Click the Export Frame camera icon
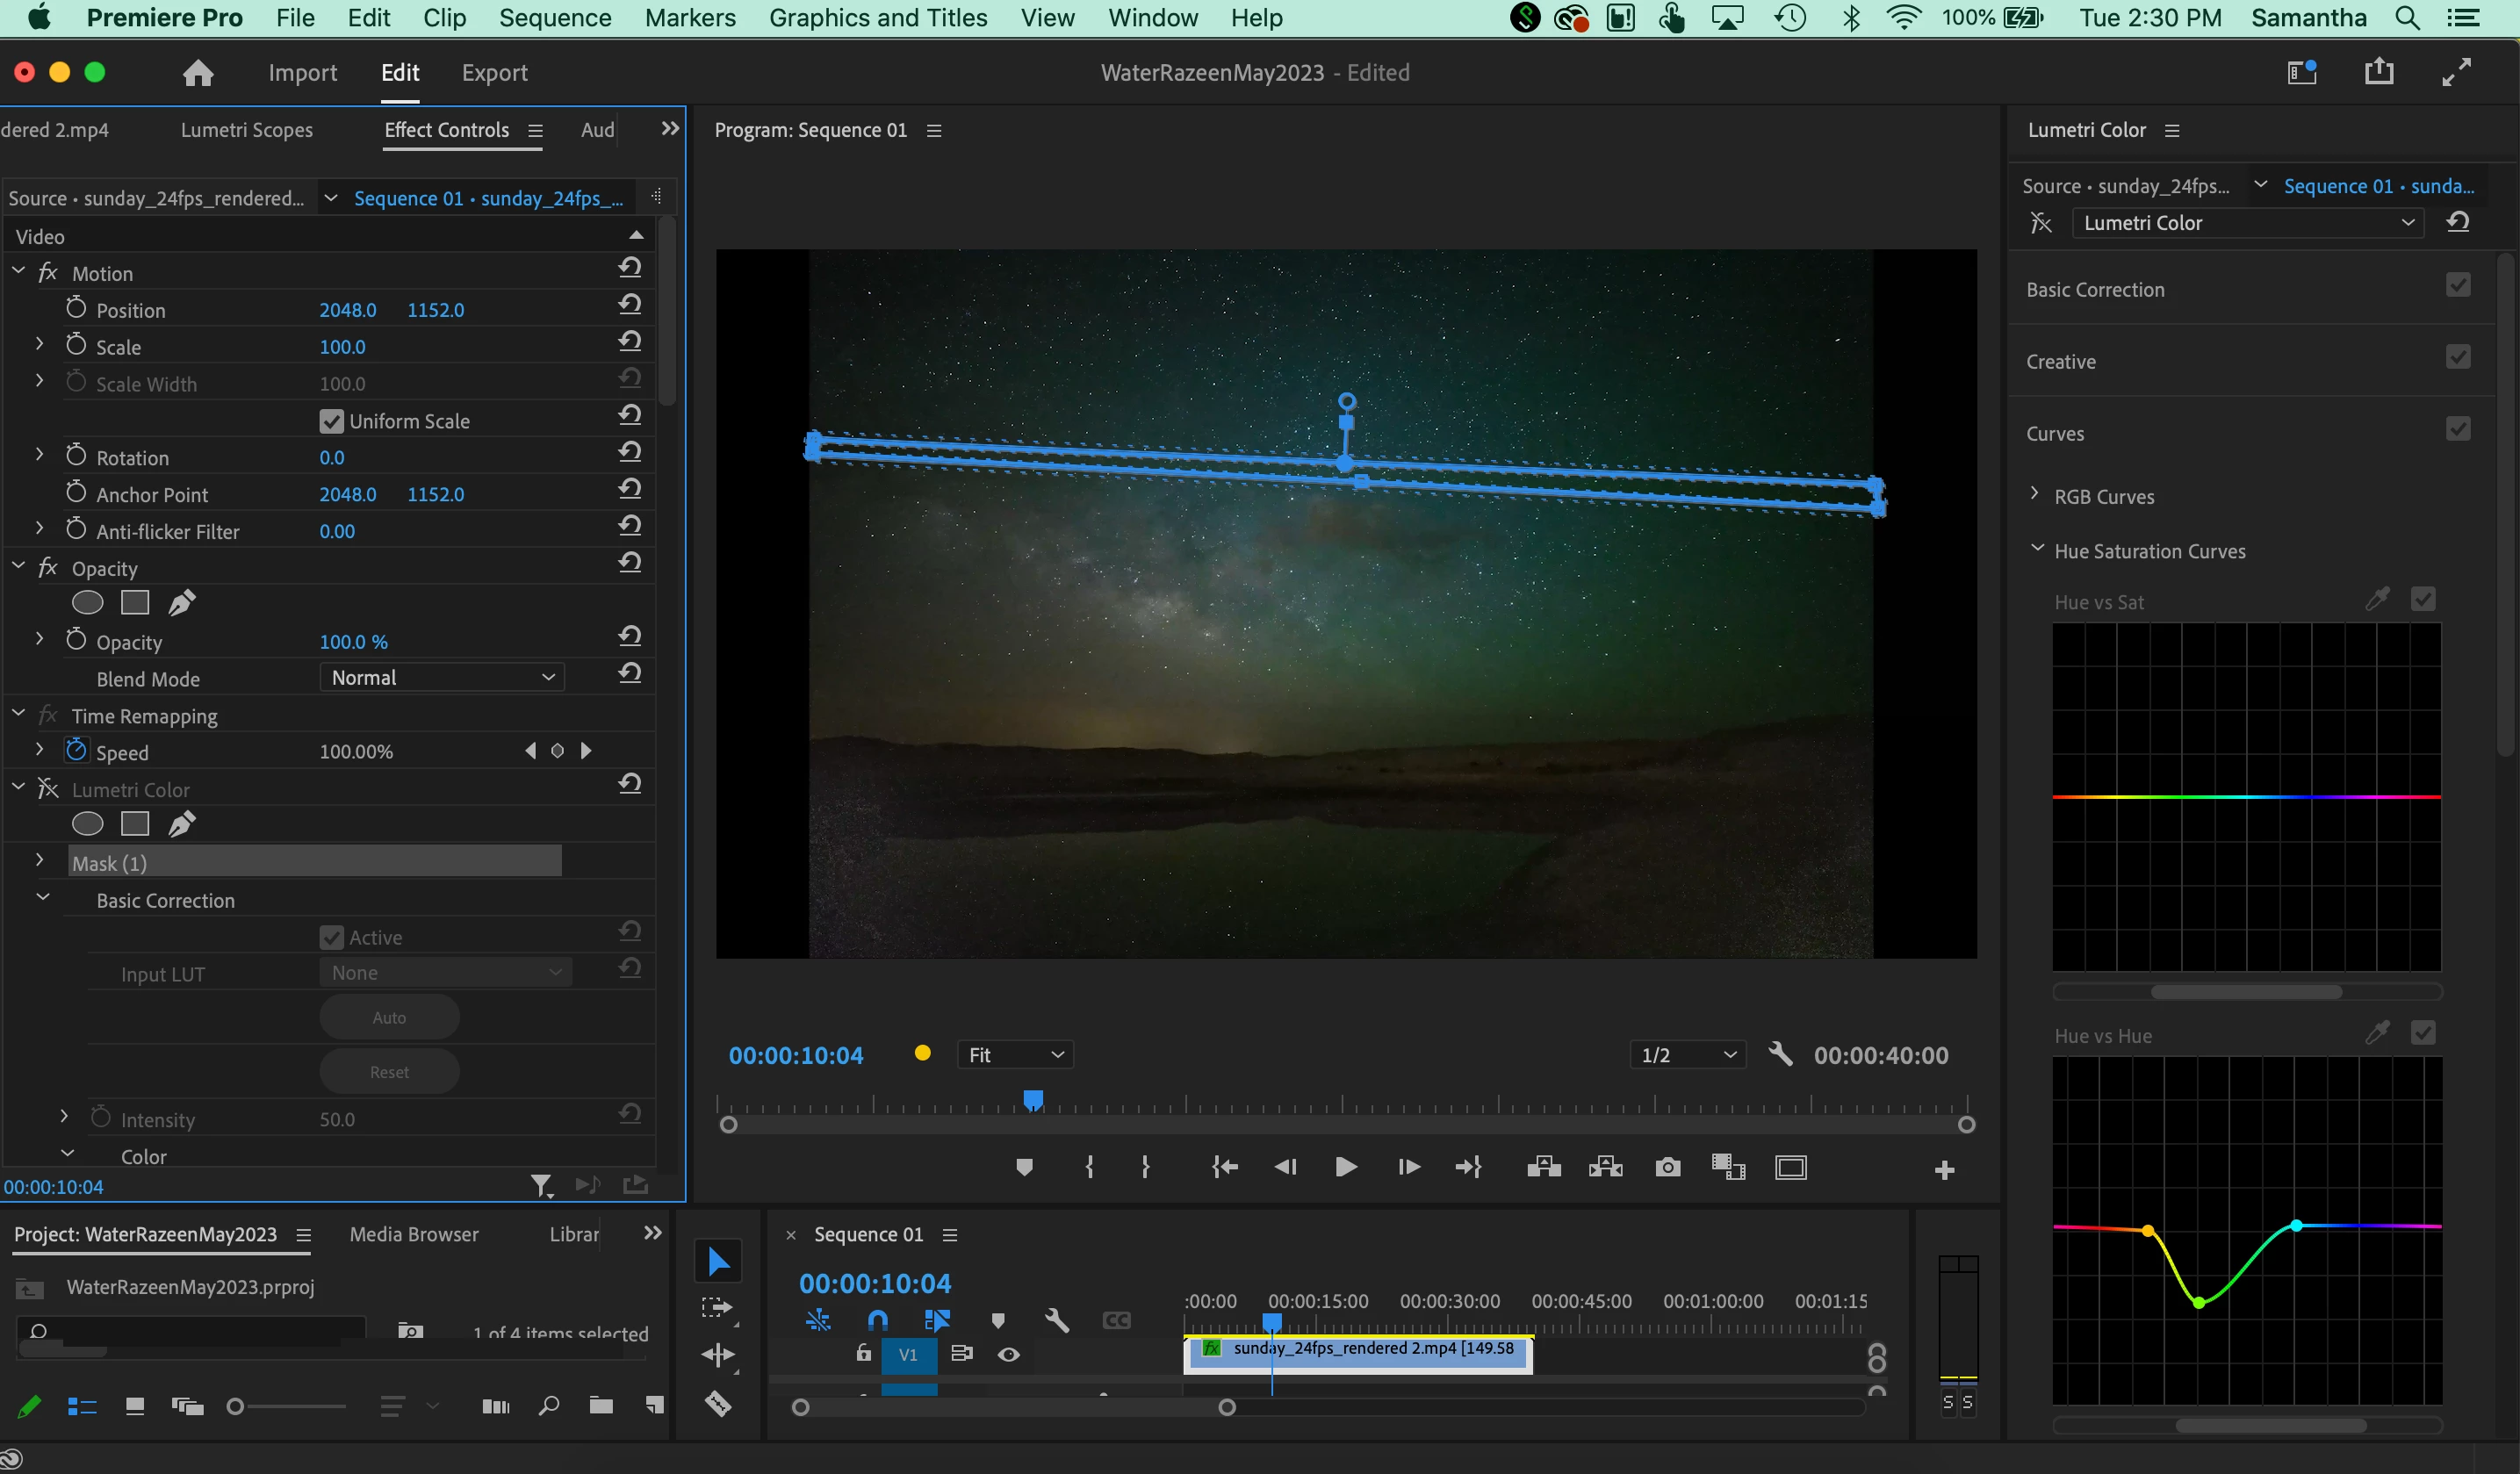 click(1667, 1167)
